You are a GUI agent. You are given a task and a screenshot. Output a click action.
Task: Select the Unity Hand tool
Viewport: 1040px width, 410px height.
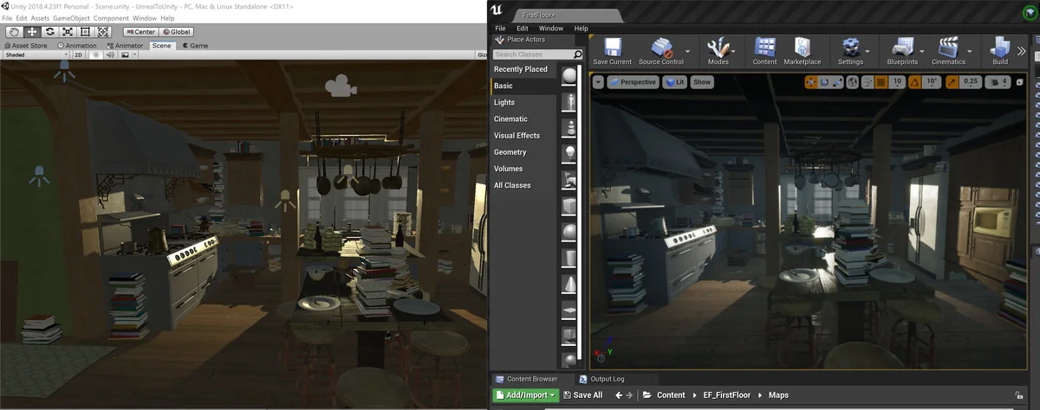13,32
